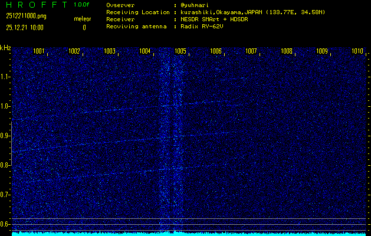Click the cyan signal level strip
371x236 pixels.
[189, 233]
